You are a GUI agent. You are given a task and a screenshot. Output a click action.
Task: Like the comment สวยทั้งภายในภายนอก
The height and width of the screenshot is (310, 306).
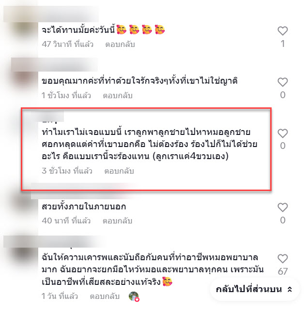pyautogui.click(x=282, y=207)
